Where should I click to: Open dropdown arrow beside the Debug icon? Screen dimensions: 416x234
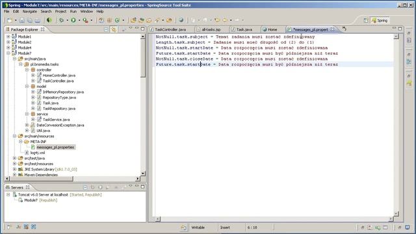[x=67, y=20]
